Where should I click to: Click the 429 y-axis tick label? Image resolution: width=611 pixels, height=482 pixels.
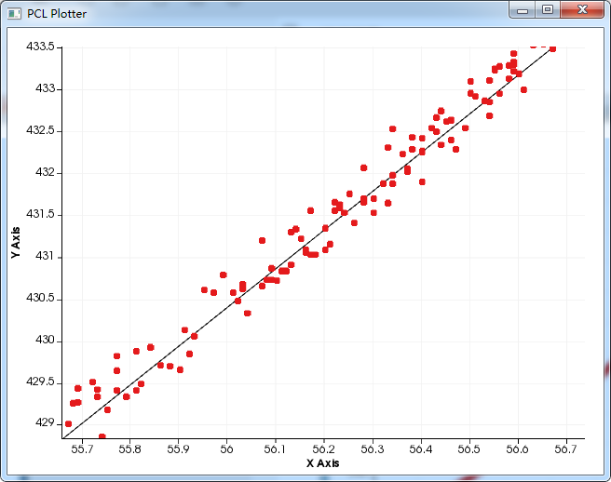coord(46,422)
